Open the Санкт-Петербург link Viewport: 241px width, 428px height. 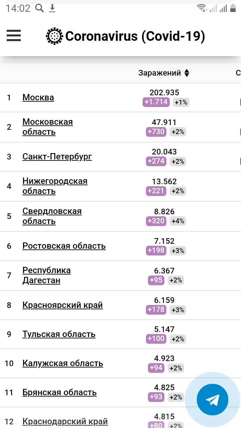coord(57,156)
